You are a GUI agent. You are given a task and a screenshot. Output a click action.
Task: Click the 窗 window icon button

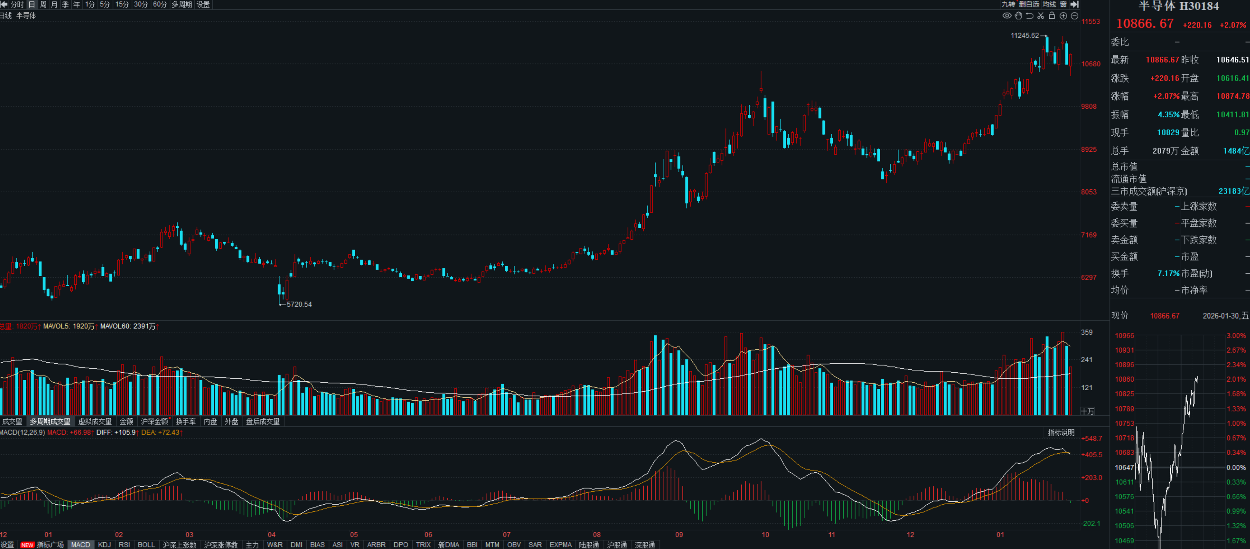click(1063, 4)
